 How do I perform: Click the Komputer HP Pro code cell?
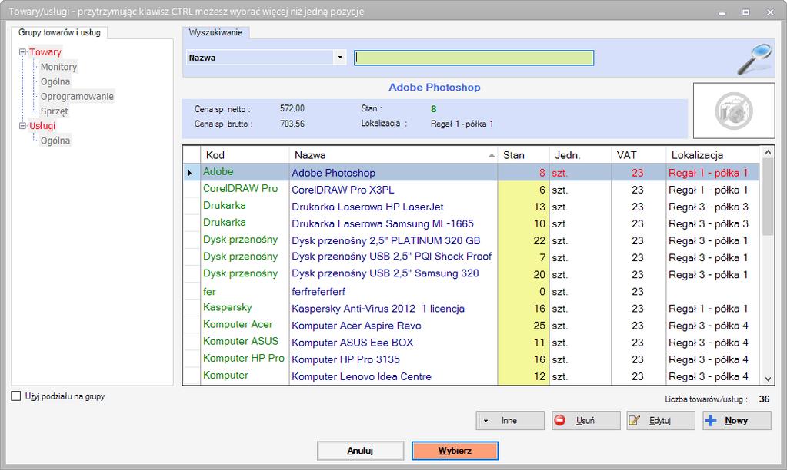tap(245, 359)
